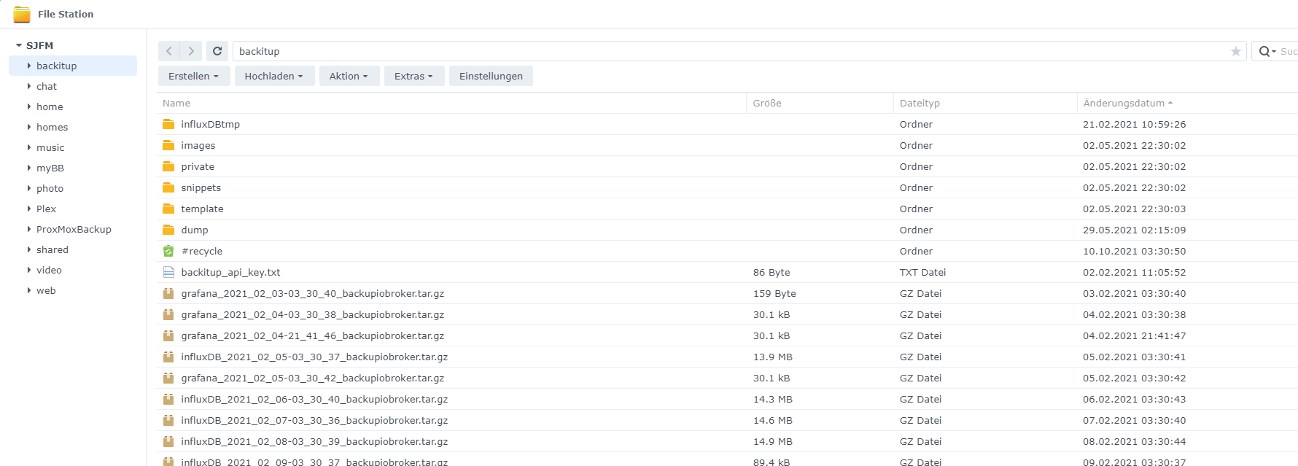Click size value 13.9 MB

pyautogui.click(x=773, y=357)
